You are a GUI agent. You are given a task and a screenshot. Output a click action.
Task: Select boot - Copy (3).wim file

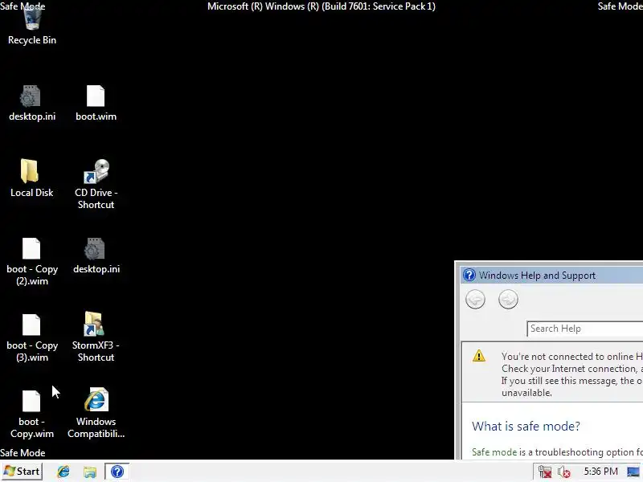pyautogui.click(x=31, y=337)
